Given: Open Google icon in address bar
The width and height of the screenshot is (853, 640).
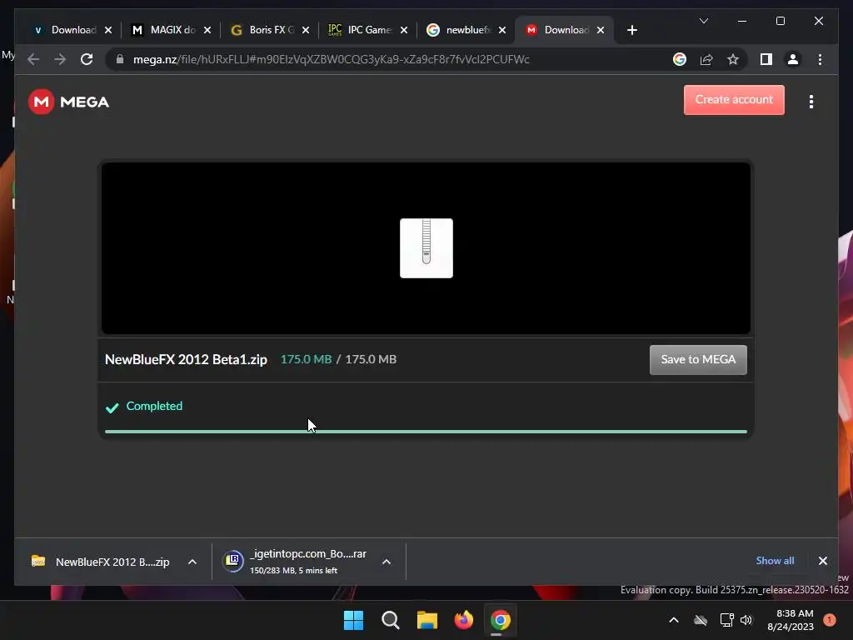Looking at the screenshot, I should pyautogui.click(x=680, y=59).
